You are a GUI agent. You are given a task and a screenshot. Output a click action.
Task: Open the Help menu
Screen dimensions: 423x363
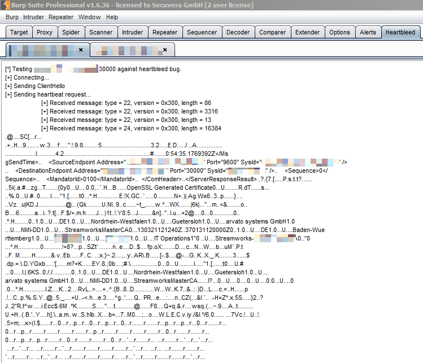(112, 18)
